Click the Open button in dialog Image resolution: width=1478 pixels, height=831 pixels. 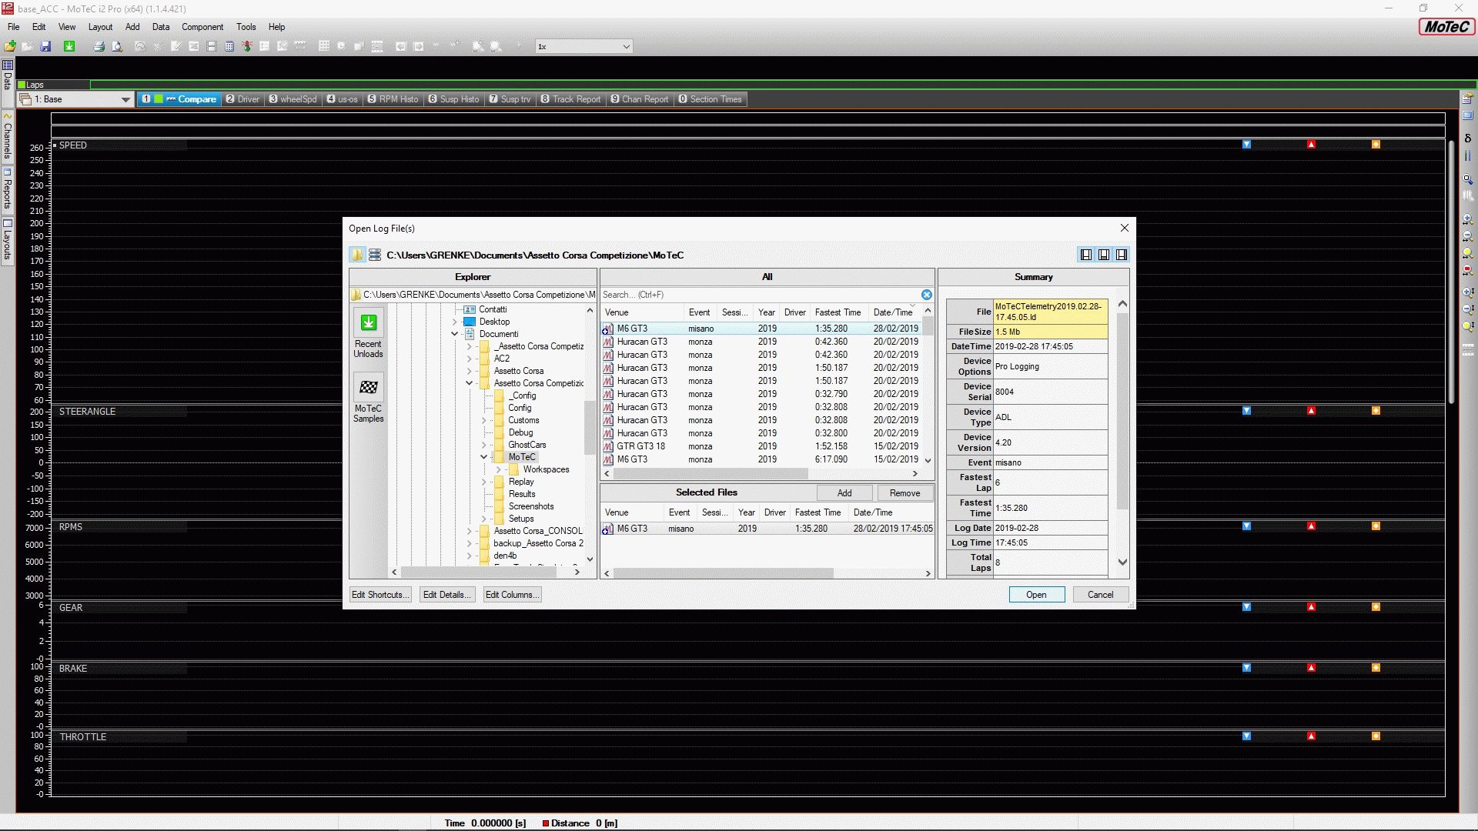[x=1036, y=595]
